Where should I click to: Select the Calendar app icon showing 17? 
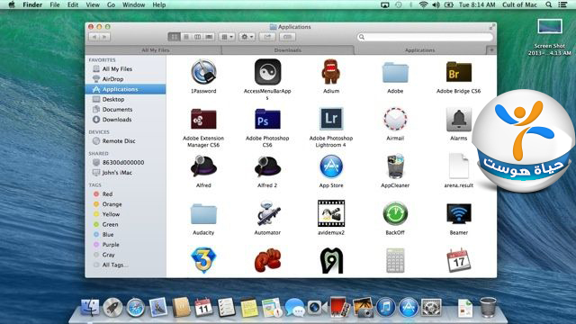coord(458,260)
